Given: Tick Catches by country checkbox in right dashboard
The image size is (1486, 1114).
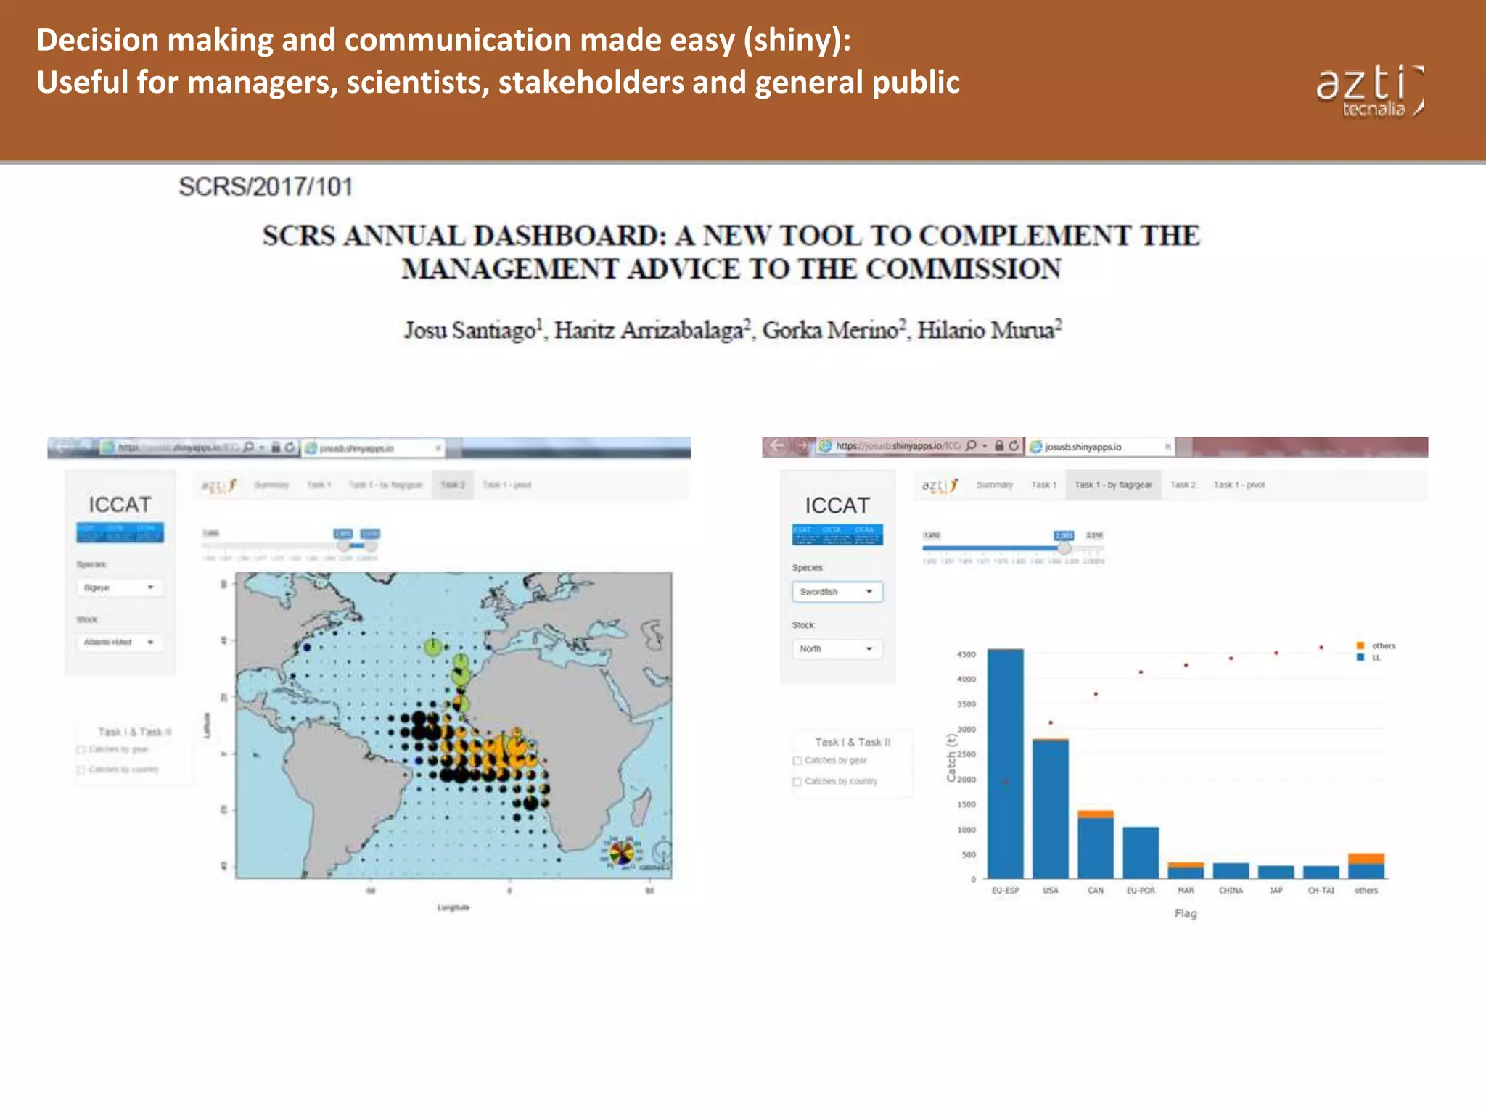Looking at the screenshot, I should [797, 782].
